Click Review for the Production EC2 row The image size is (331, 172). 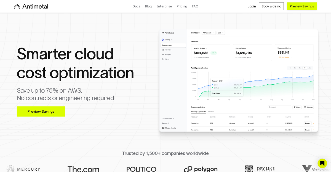click(308, 123)
